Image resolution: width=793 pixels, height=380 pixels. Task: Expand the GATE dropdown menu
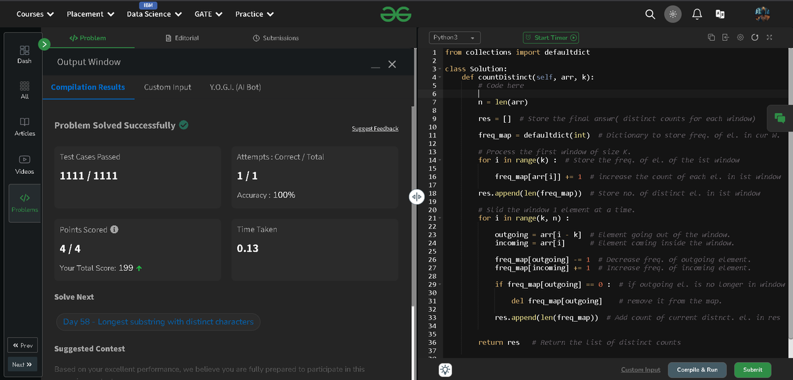pyautogui.click(x=209, y=14)
